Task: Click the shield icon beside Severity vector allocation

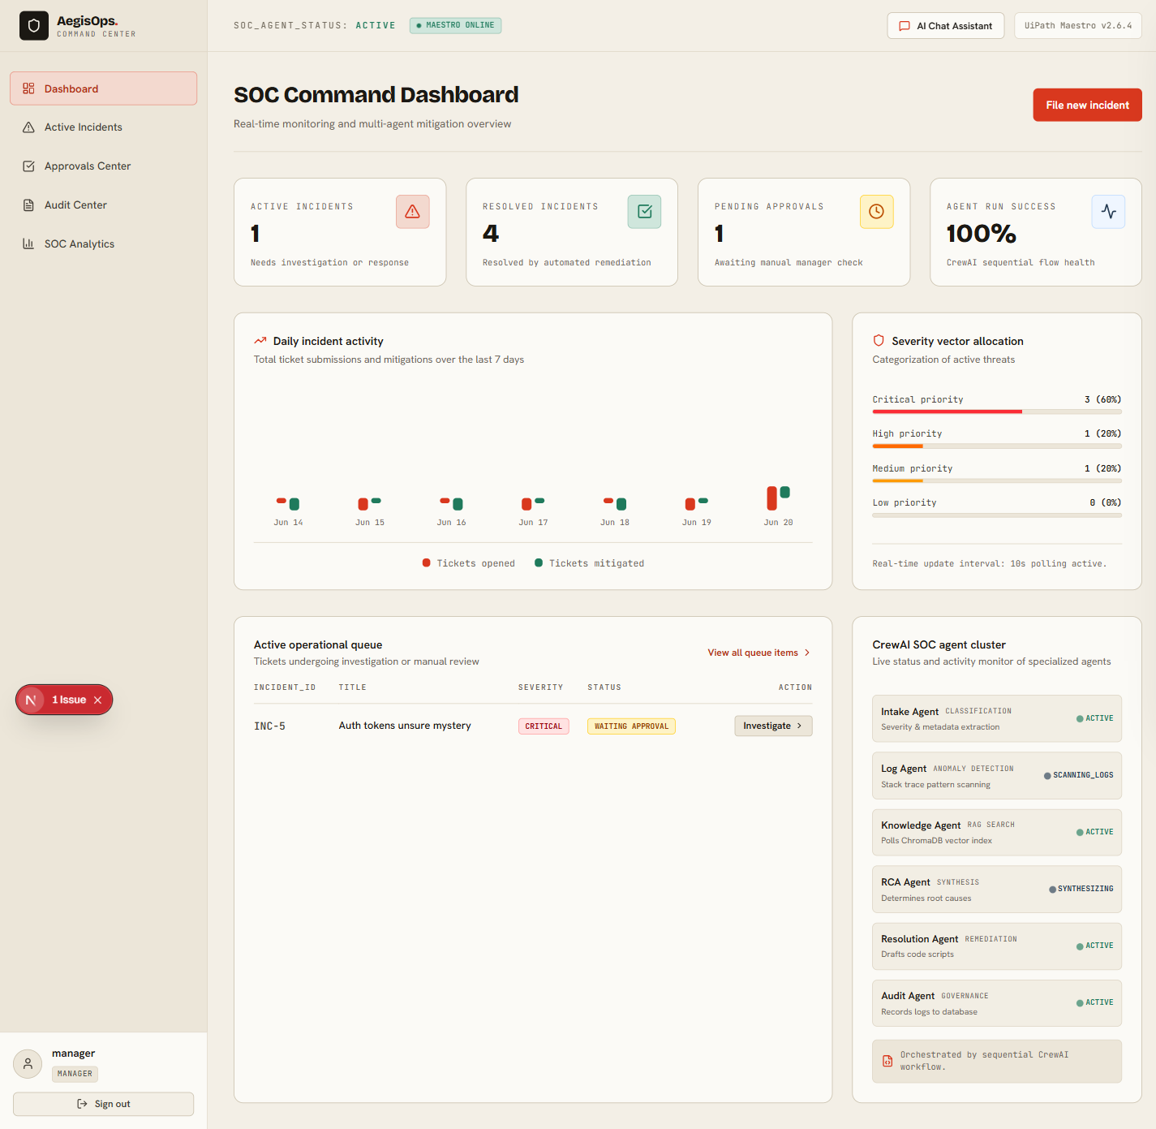Action: (x=879, y=341)
